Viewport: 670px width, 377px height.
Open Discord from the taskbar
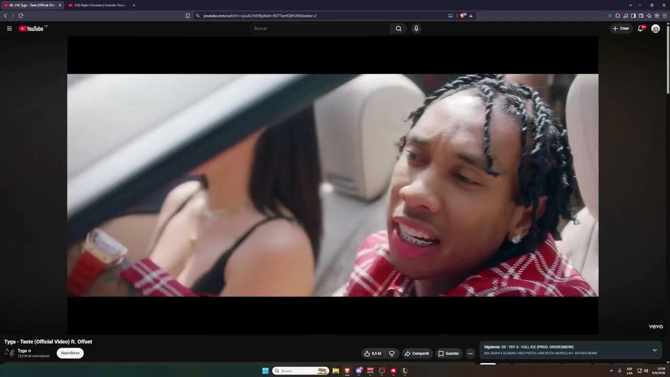[x=359, y=371]
